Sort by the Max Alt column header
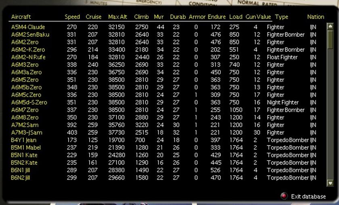Image resolution: width=339 pixels, height=205 pixels. tap(117, 17)
